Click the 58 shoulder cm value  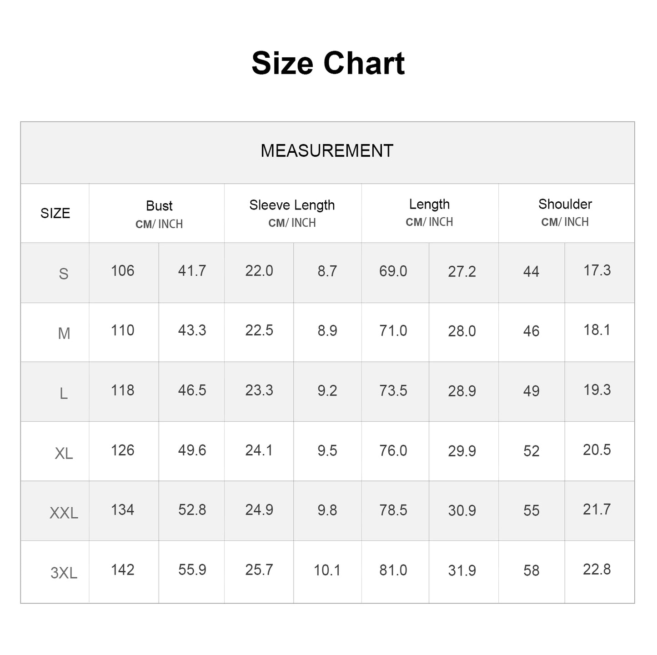(531, 570)
